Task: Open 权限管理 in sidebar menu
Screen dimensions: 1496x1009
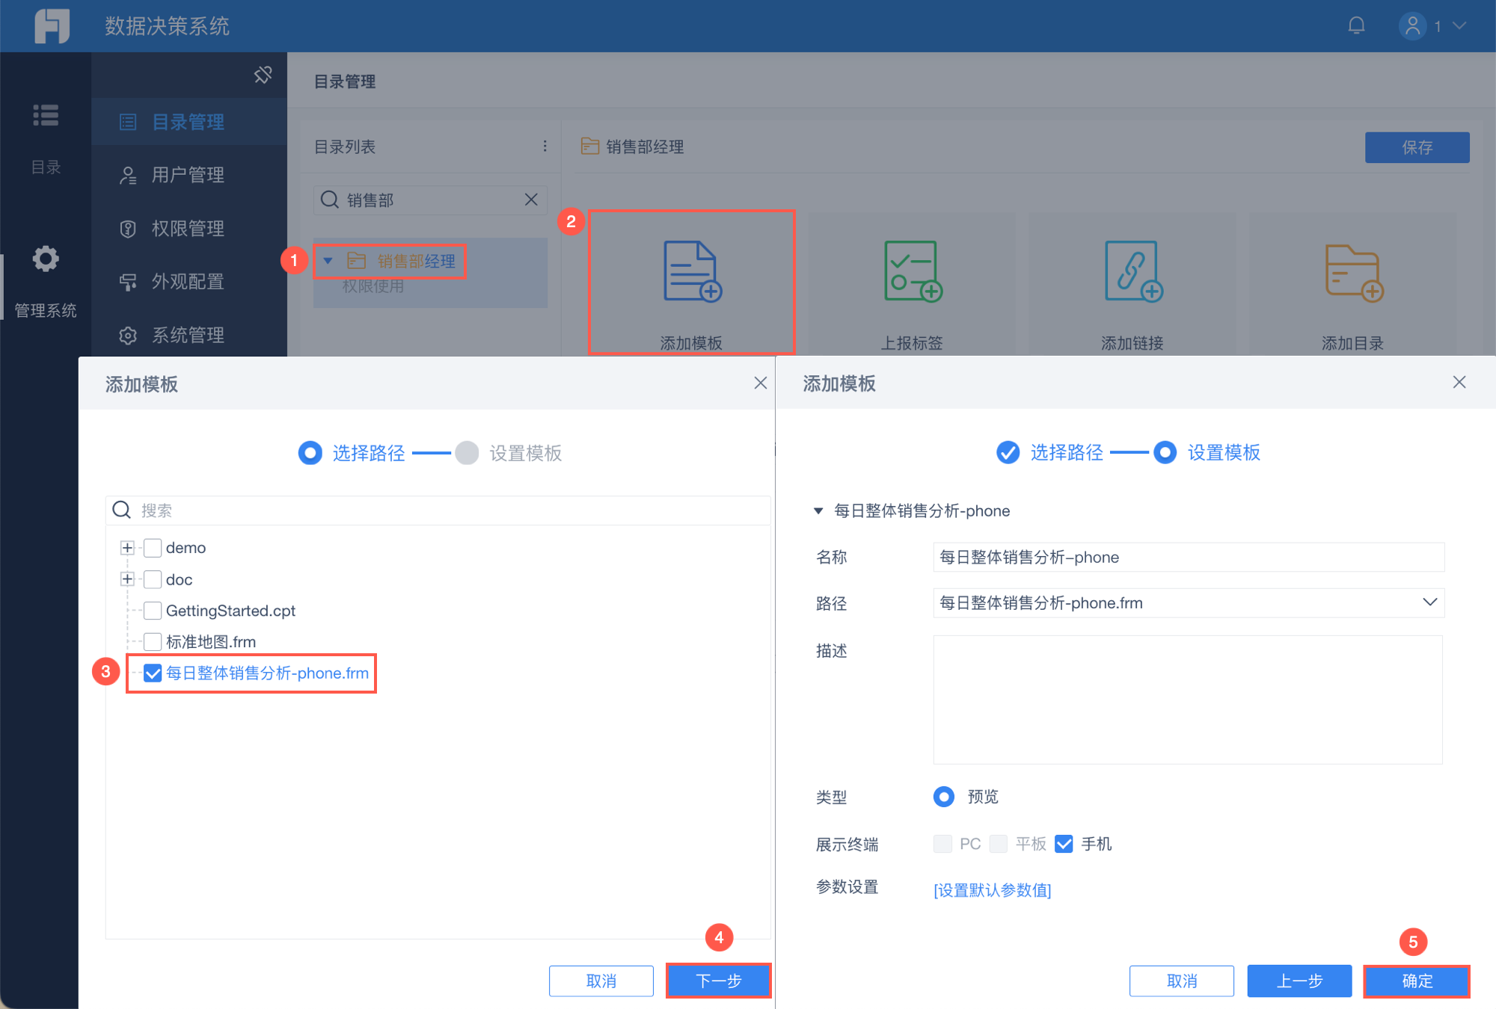Action: click(x=188, y=229)
